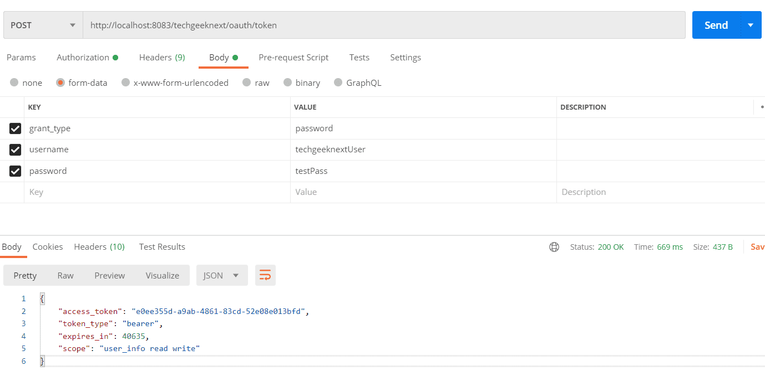Image resolution: width=765 pixels, height=376 pixels.
Task: Click the scope value "user_info read write"
Action: coord(149,349)
